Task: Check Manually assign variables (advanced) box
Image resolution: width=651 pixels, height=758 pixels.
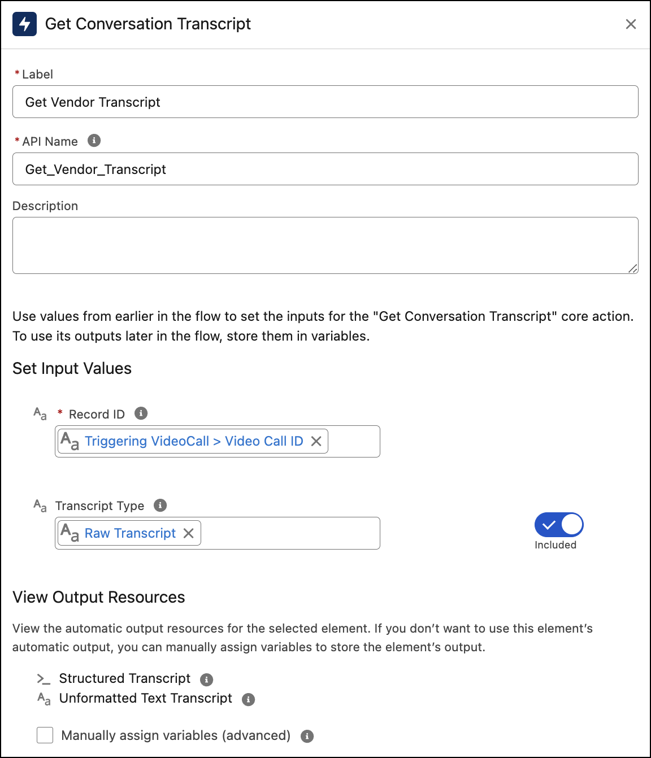Action: tap(45, 735)
